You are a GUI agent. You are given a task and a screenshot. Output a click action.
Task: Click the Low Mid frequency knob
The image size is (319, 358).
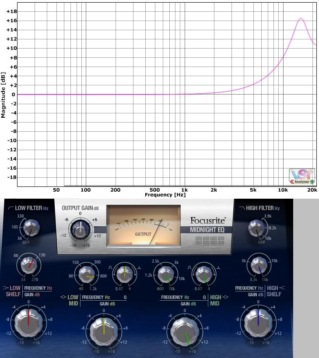coord(87,274)
